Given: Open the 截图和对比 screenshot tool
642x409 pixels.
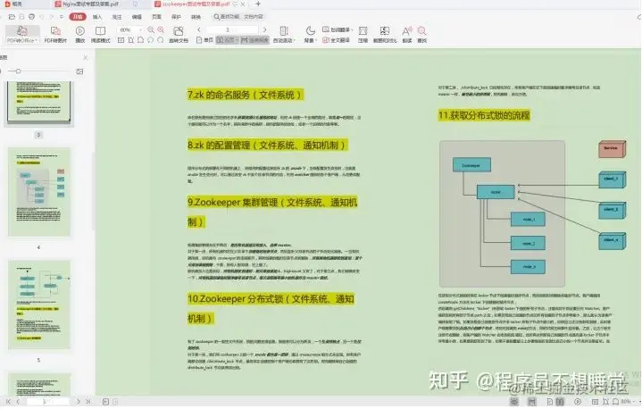Looking at the screenshot, I should (x=385, y=35).
